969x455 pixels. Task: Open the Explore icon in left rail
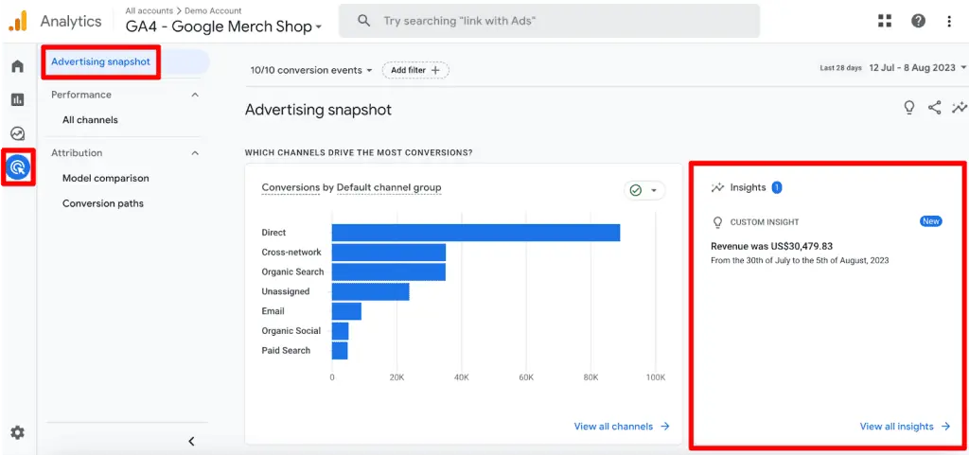(18, 132)
